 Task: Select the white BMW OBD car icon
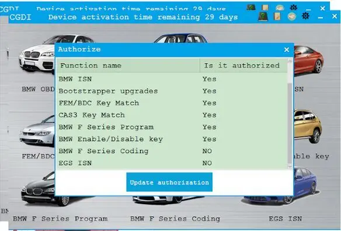37,54
